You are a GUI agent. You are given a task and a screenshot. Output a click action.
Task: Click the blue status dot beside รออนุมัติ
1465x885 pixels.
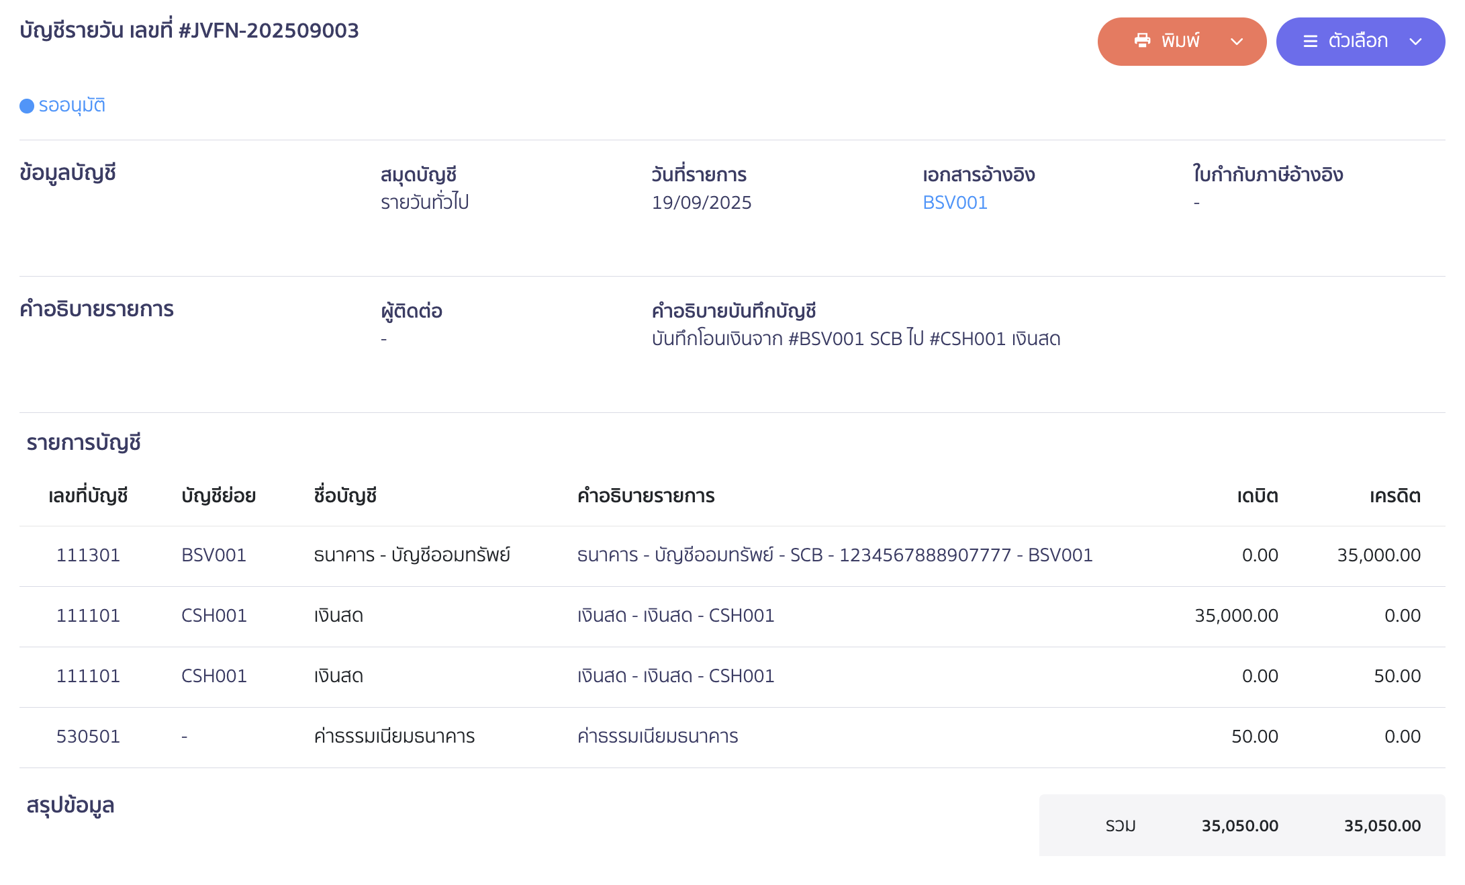26,105
